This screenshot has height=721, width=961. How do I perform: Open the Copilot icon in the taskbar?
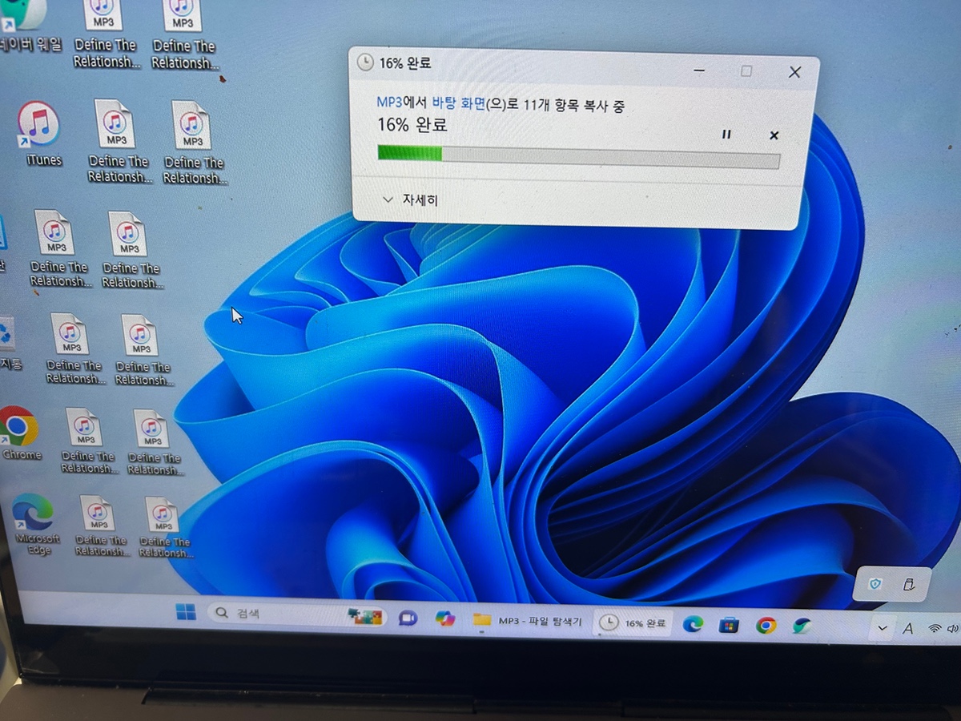(444, 618)
